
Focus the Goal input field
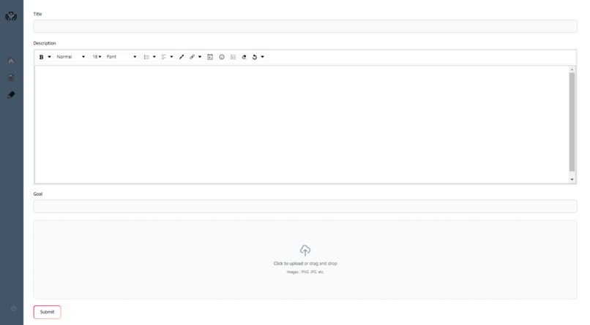[305, 207]
